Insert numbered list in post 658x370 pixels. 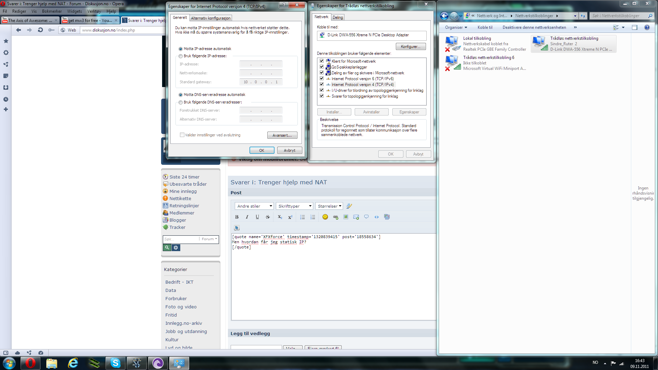(313, 217)
